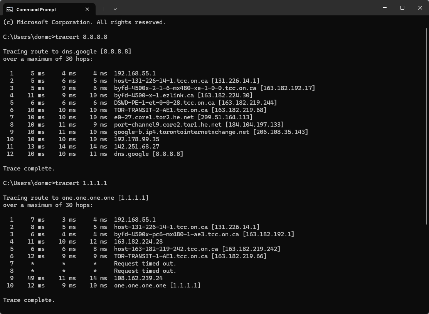This screenshot has width=429, height=314.
Task: Minimize the terminal window
Action: pyautogui.click(x=385, y=8)
